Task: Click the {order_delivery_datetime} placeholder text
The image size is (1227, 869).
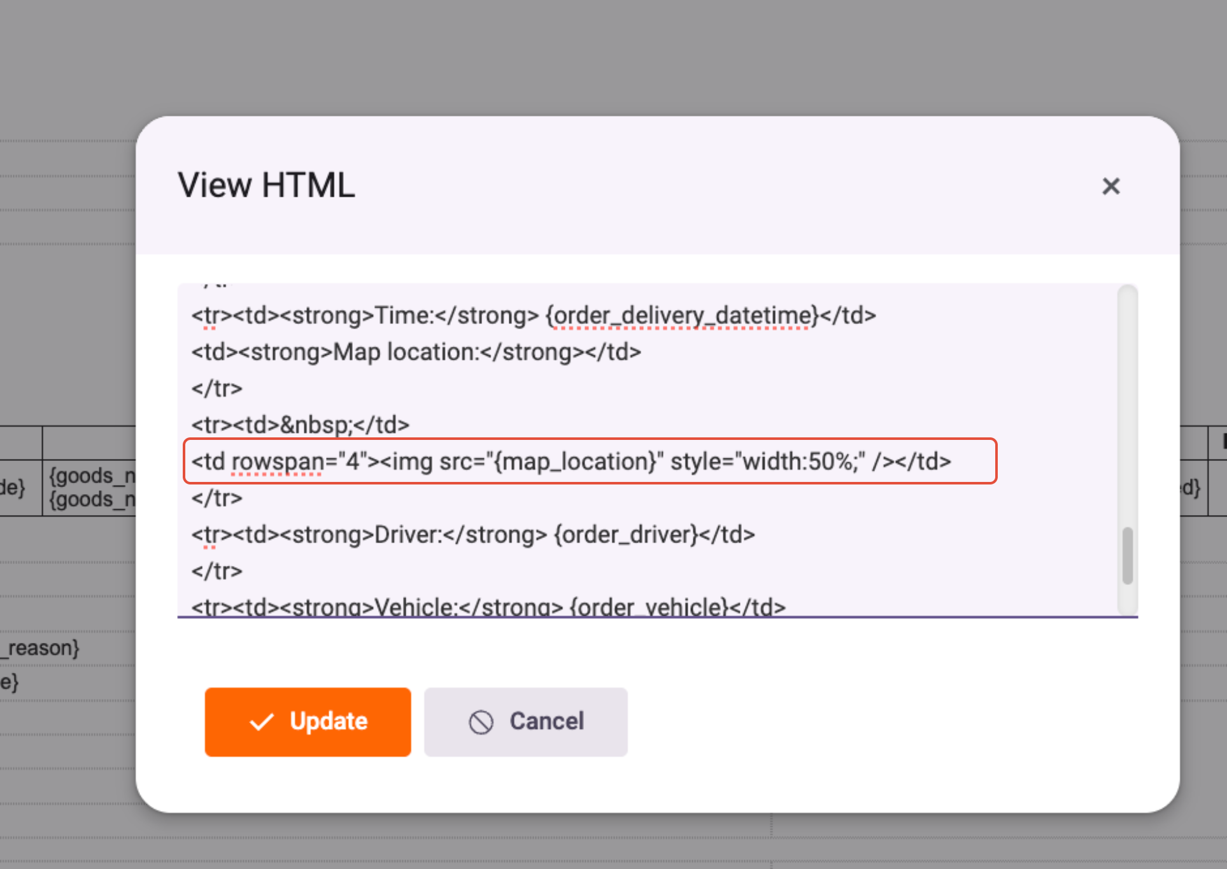Action: (681, 316)
